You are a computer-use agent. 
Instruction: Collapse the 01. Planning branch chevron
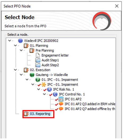coord(15,46)
